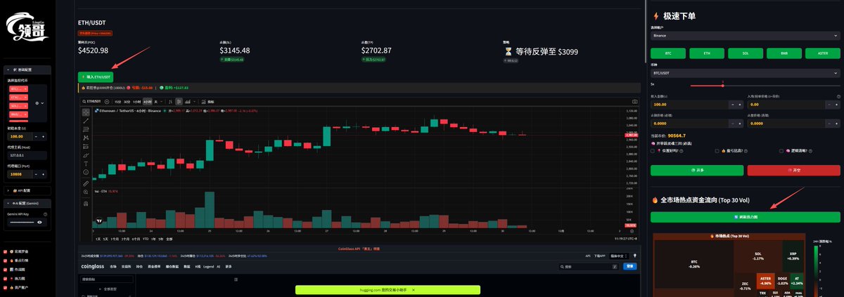The width and height of the screenshot is (844, 297).
Task: Click the Fibonacci/gann lines tool icon
Action: coord(86,129)
